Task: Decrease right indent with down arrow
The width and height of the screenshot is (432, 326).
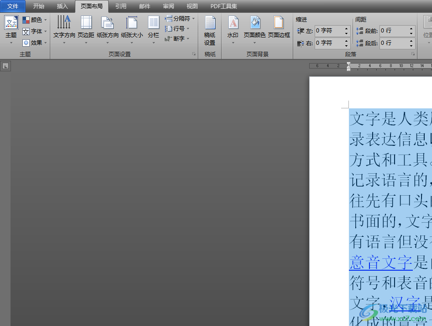Action: click(346, 46)
